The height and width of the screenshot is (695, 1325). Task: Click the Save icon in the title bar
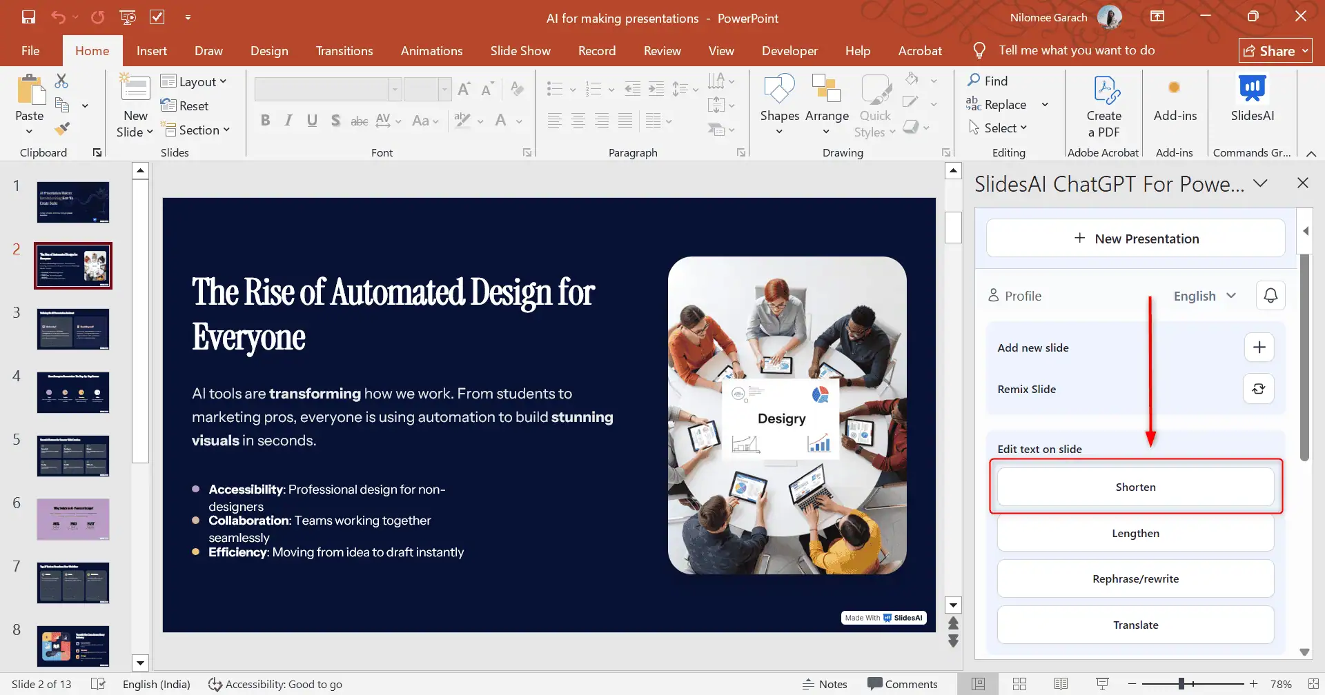coord(28,17)
